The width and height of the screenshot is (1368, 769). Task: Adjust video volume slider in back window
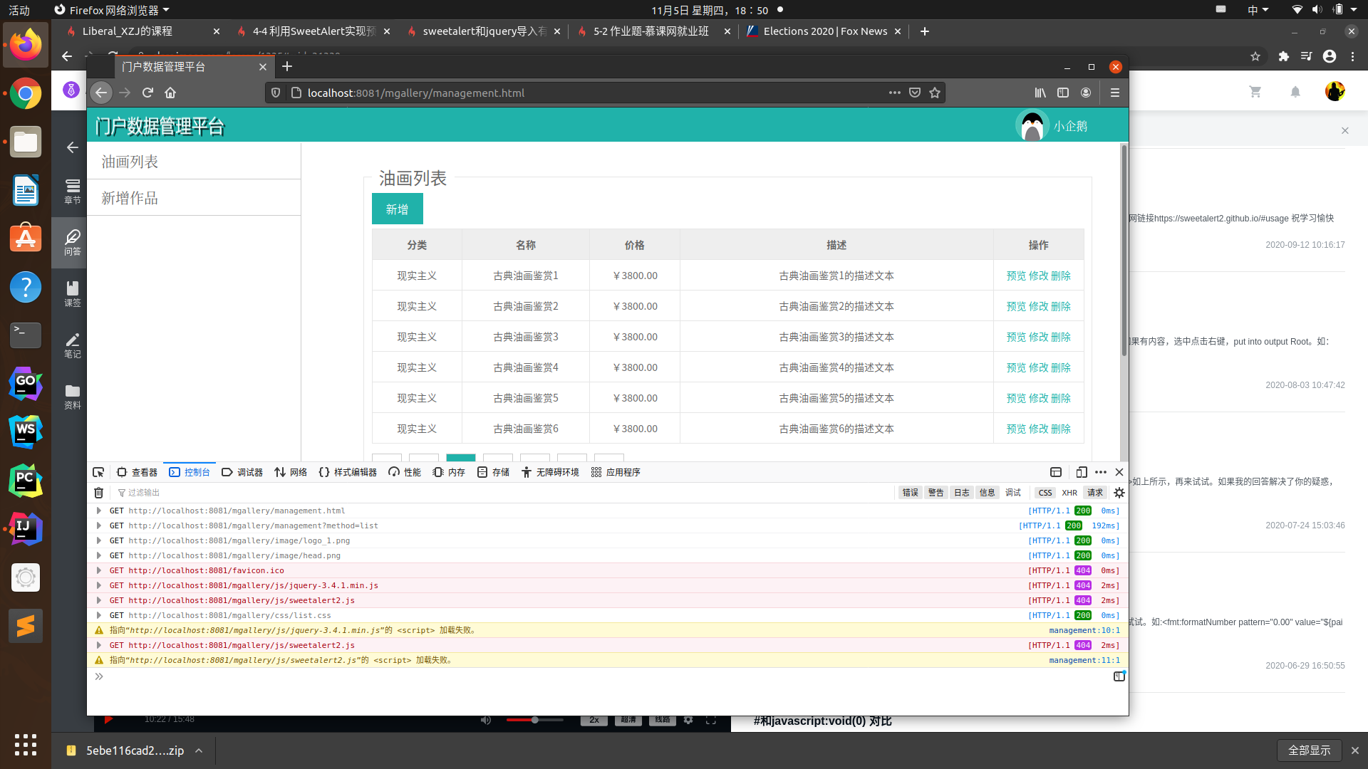(534, 720)
